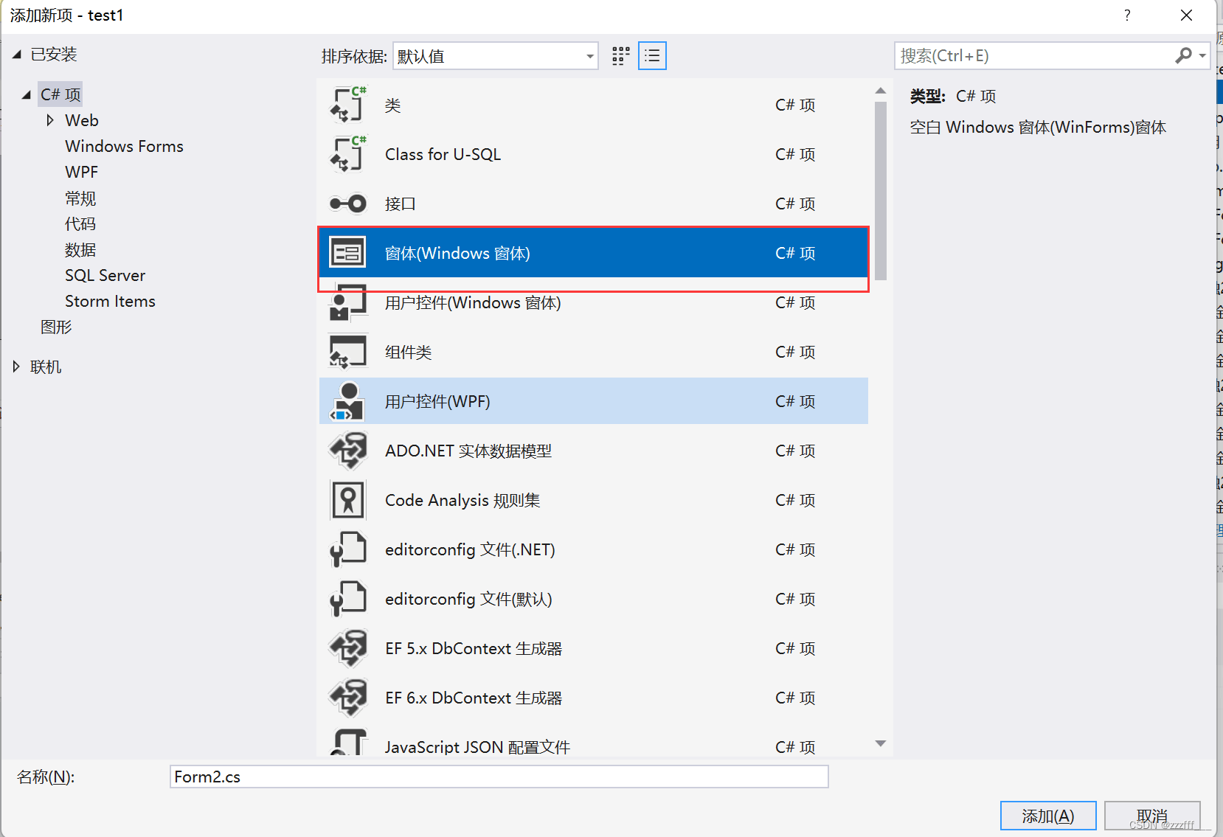
Task: Open the SQL Server category
Action: tap(105, 275)
